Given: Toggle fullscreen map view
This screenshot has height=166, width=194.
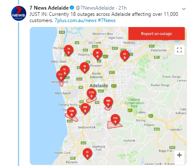Looking at the screenshot, I should (179, 50).
